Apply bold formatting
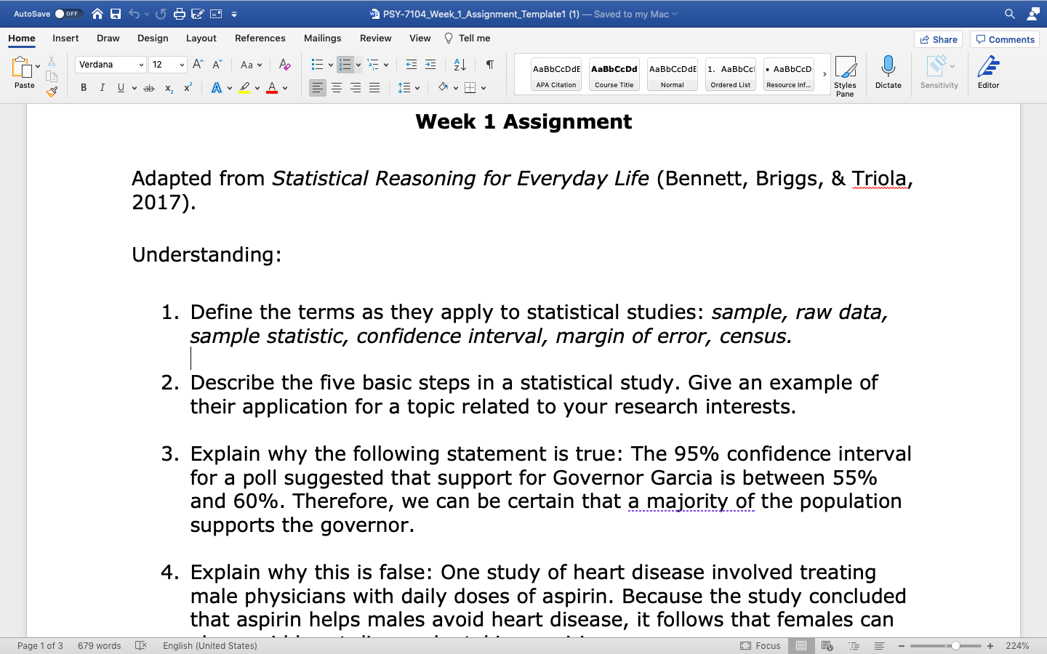The width and height of the screenshot is (1047, 654). coord(83,87)
